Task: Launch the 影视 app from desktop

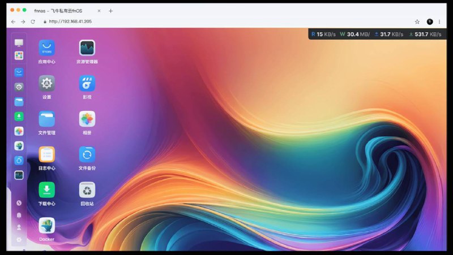Action: [x=87, y=83]
